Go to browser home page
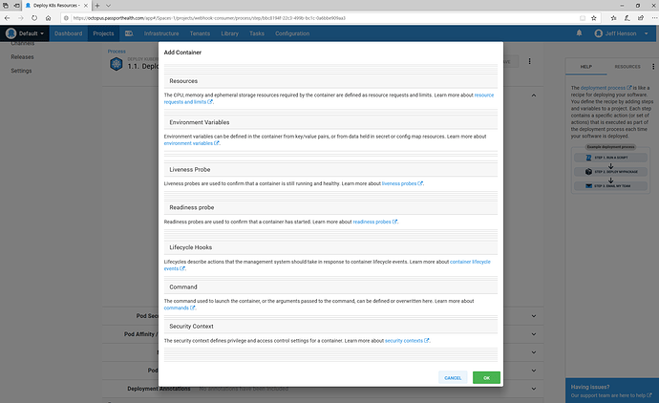659x403 pixels. coord(49,18)
